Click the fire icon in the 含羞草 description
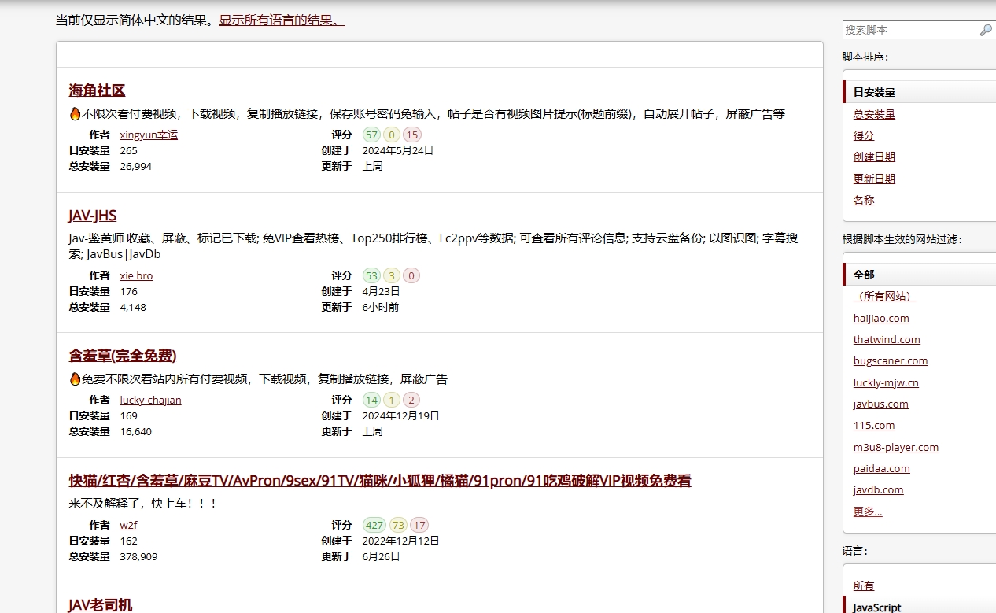The image size is (996, 613). pos(76,379)
